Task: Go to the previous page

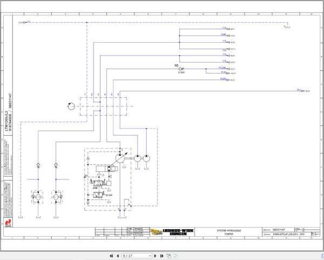Action: pos(118,256)
